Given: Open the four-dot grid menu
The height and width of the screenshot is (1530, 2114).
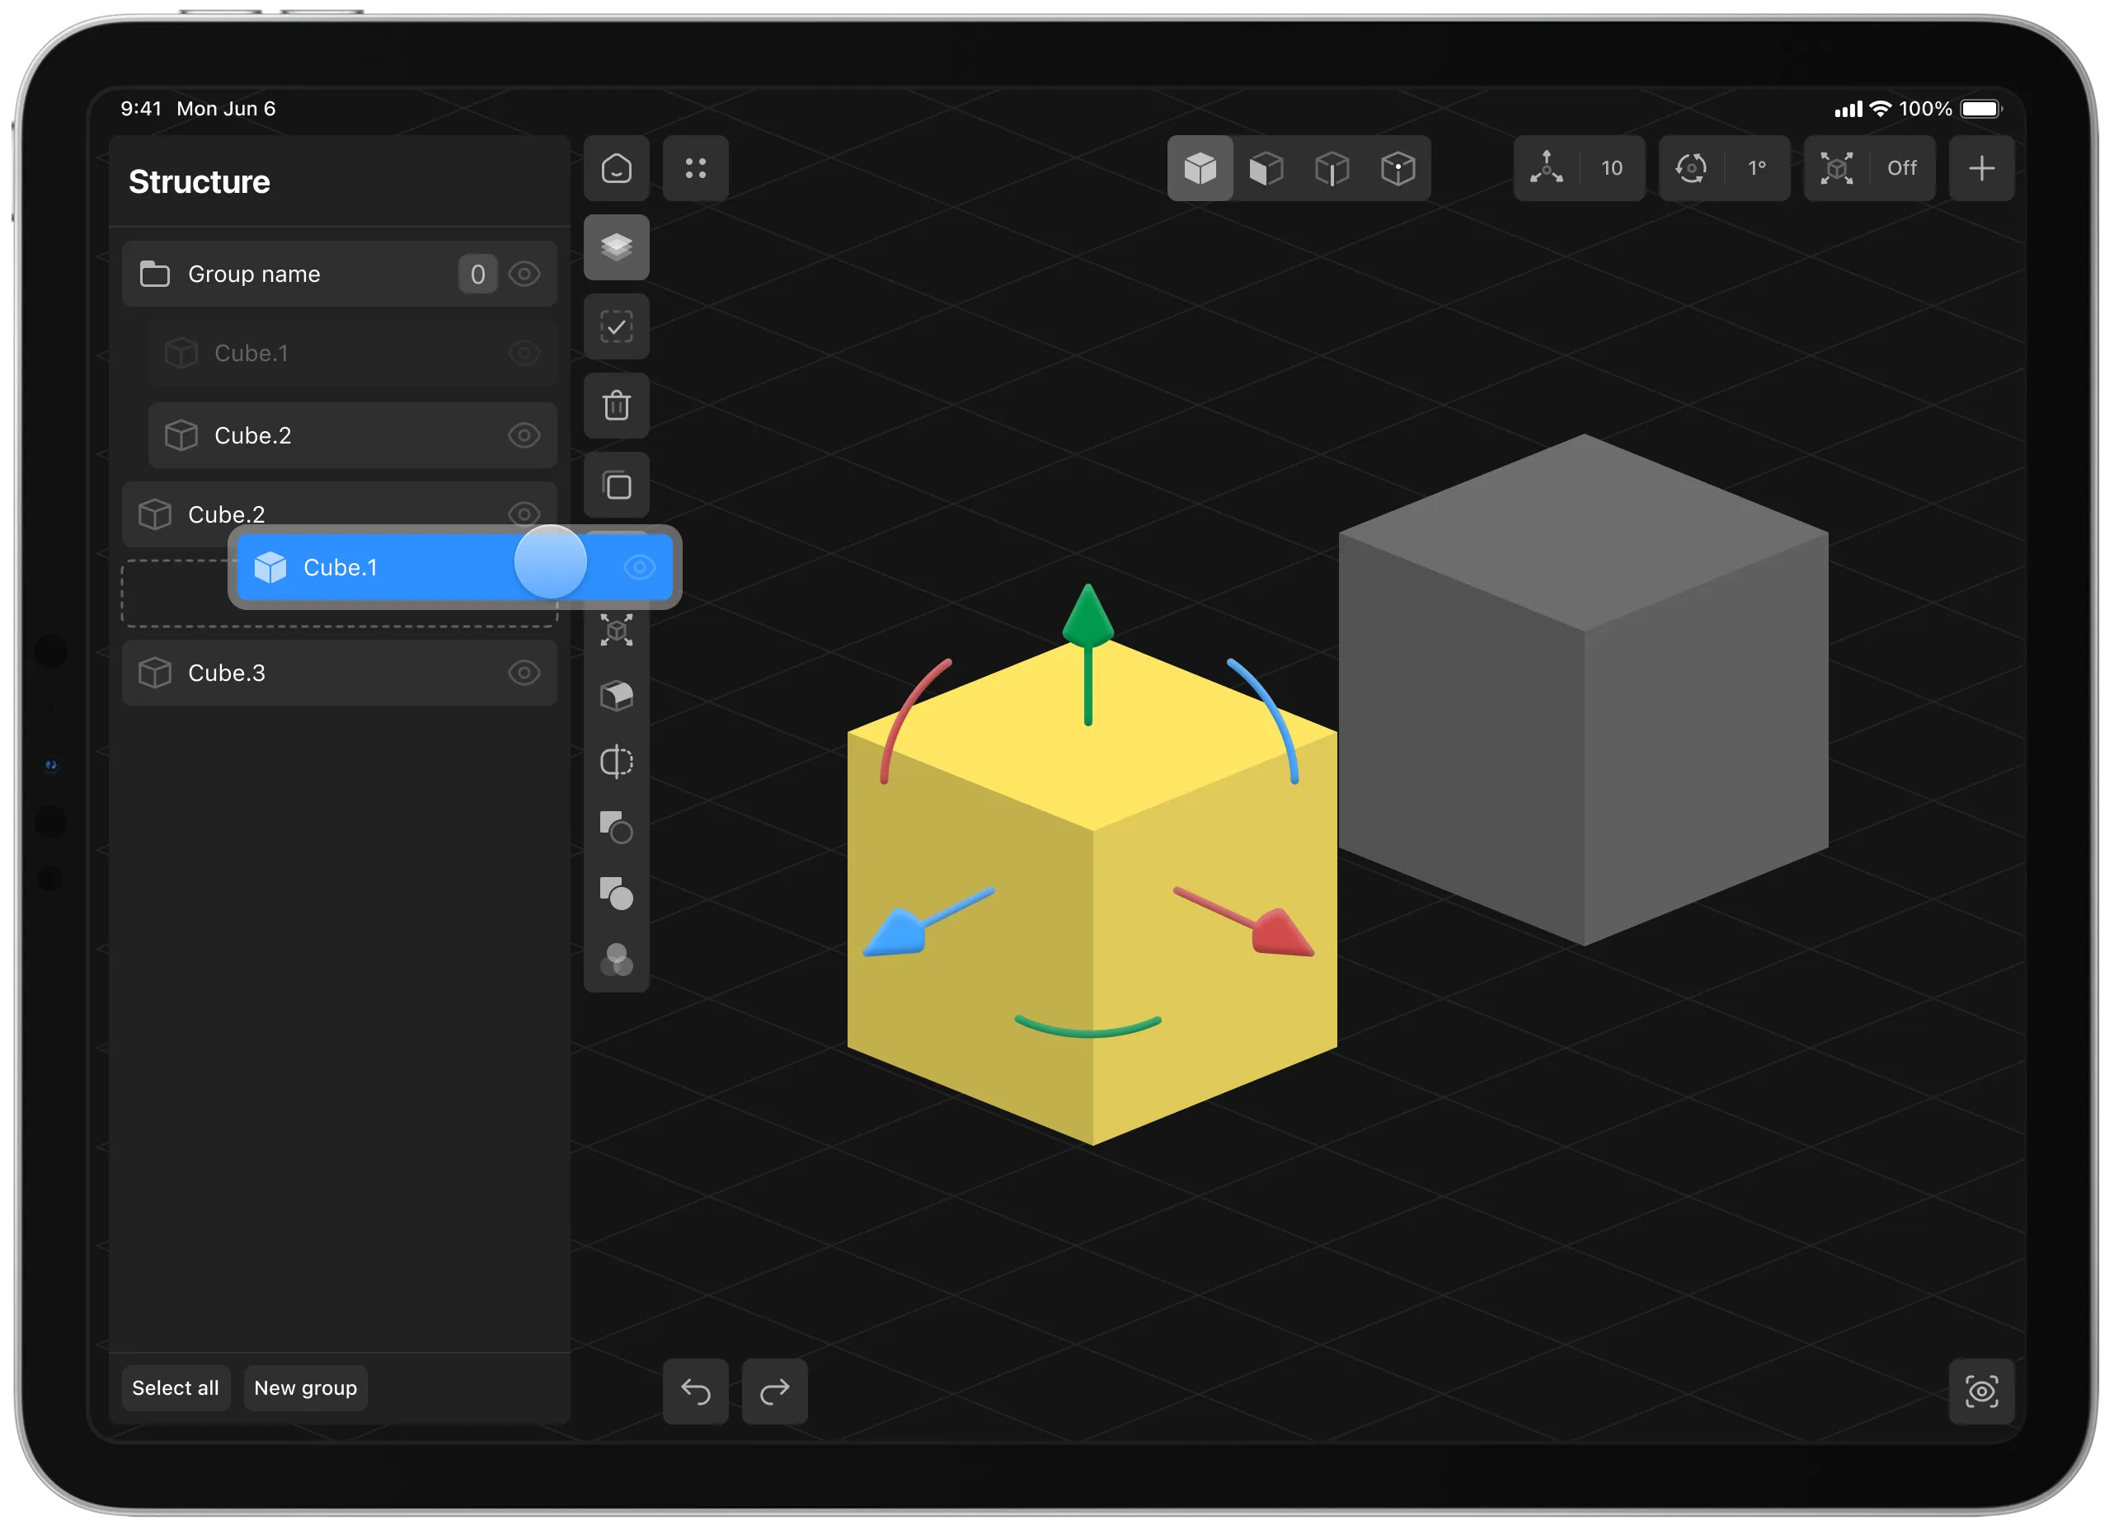Looking at the screenshot, I should (695, 169).
